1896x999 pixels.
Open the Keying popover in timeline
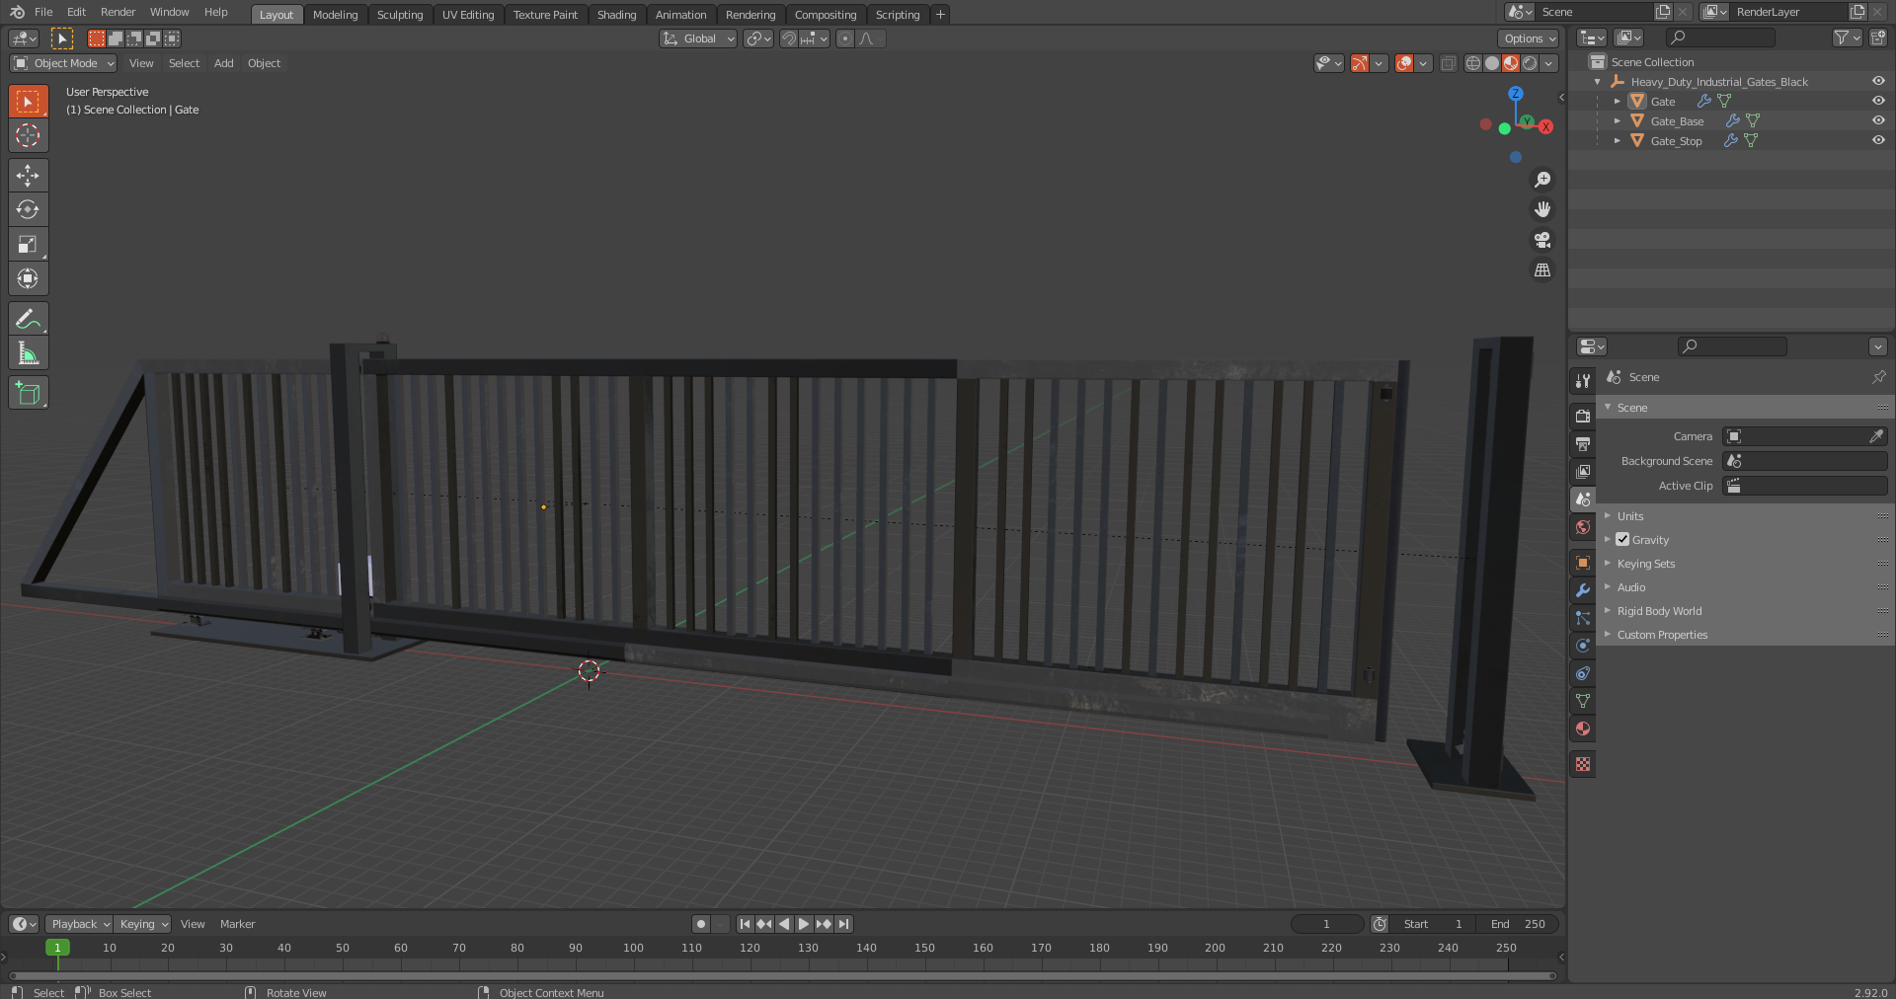coord(143,924)
